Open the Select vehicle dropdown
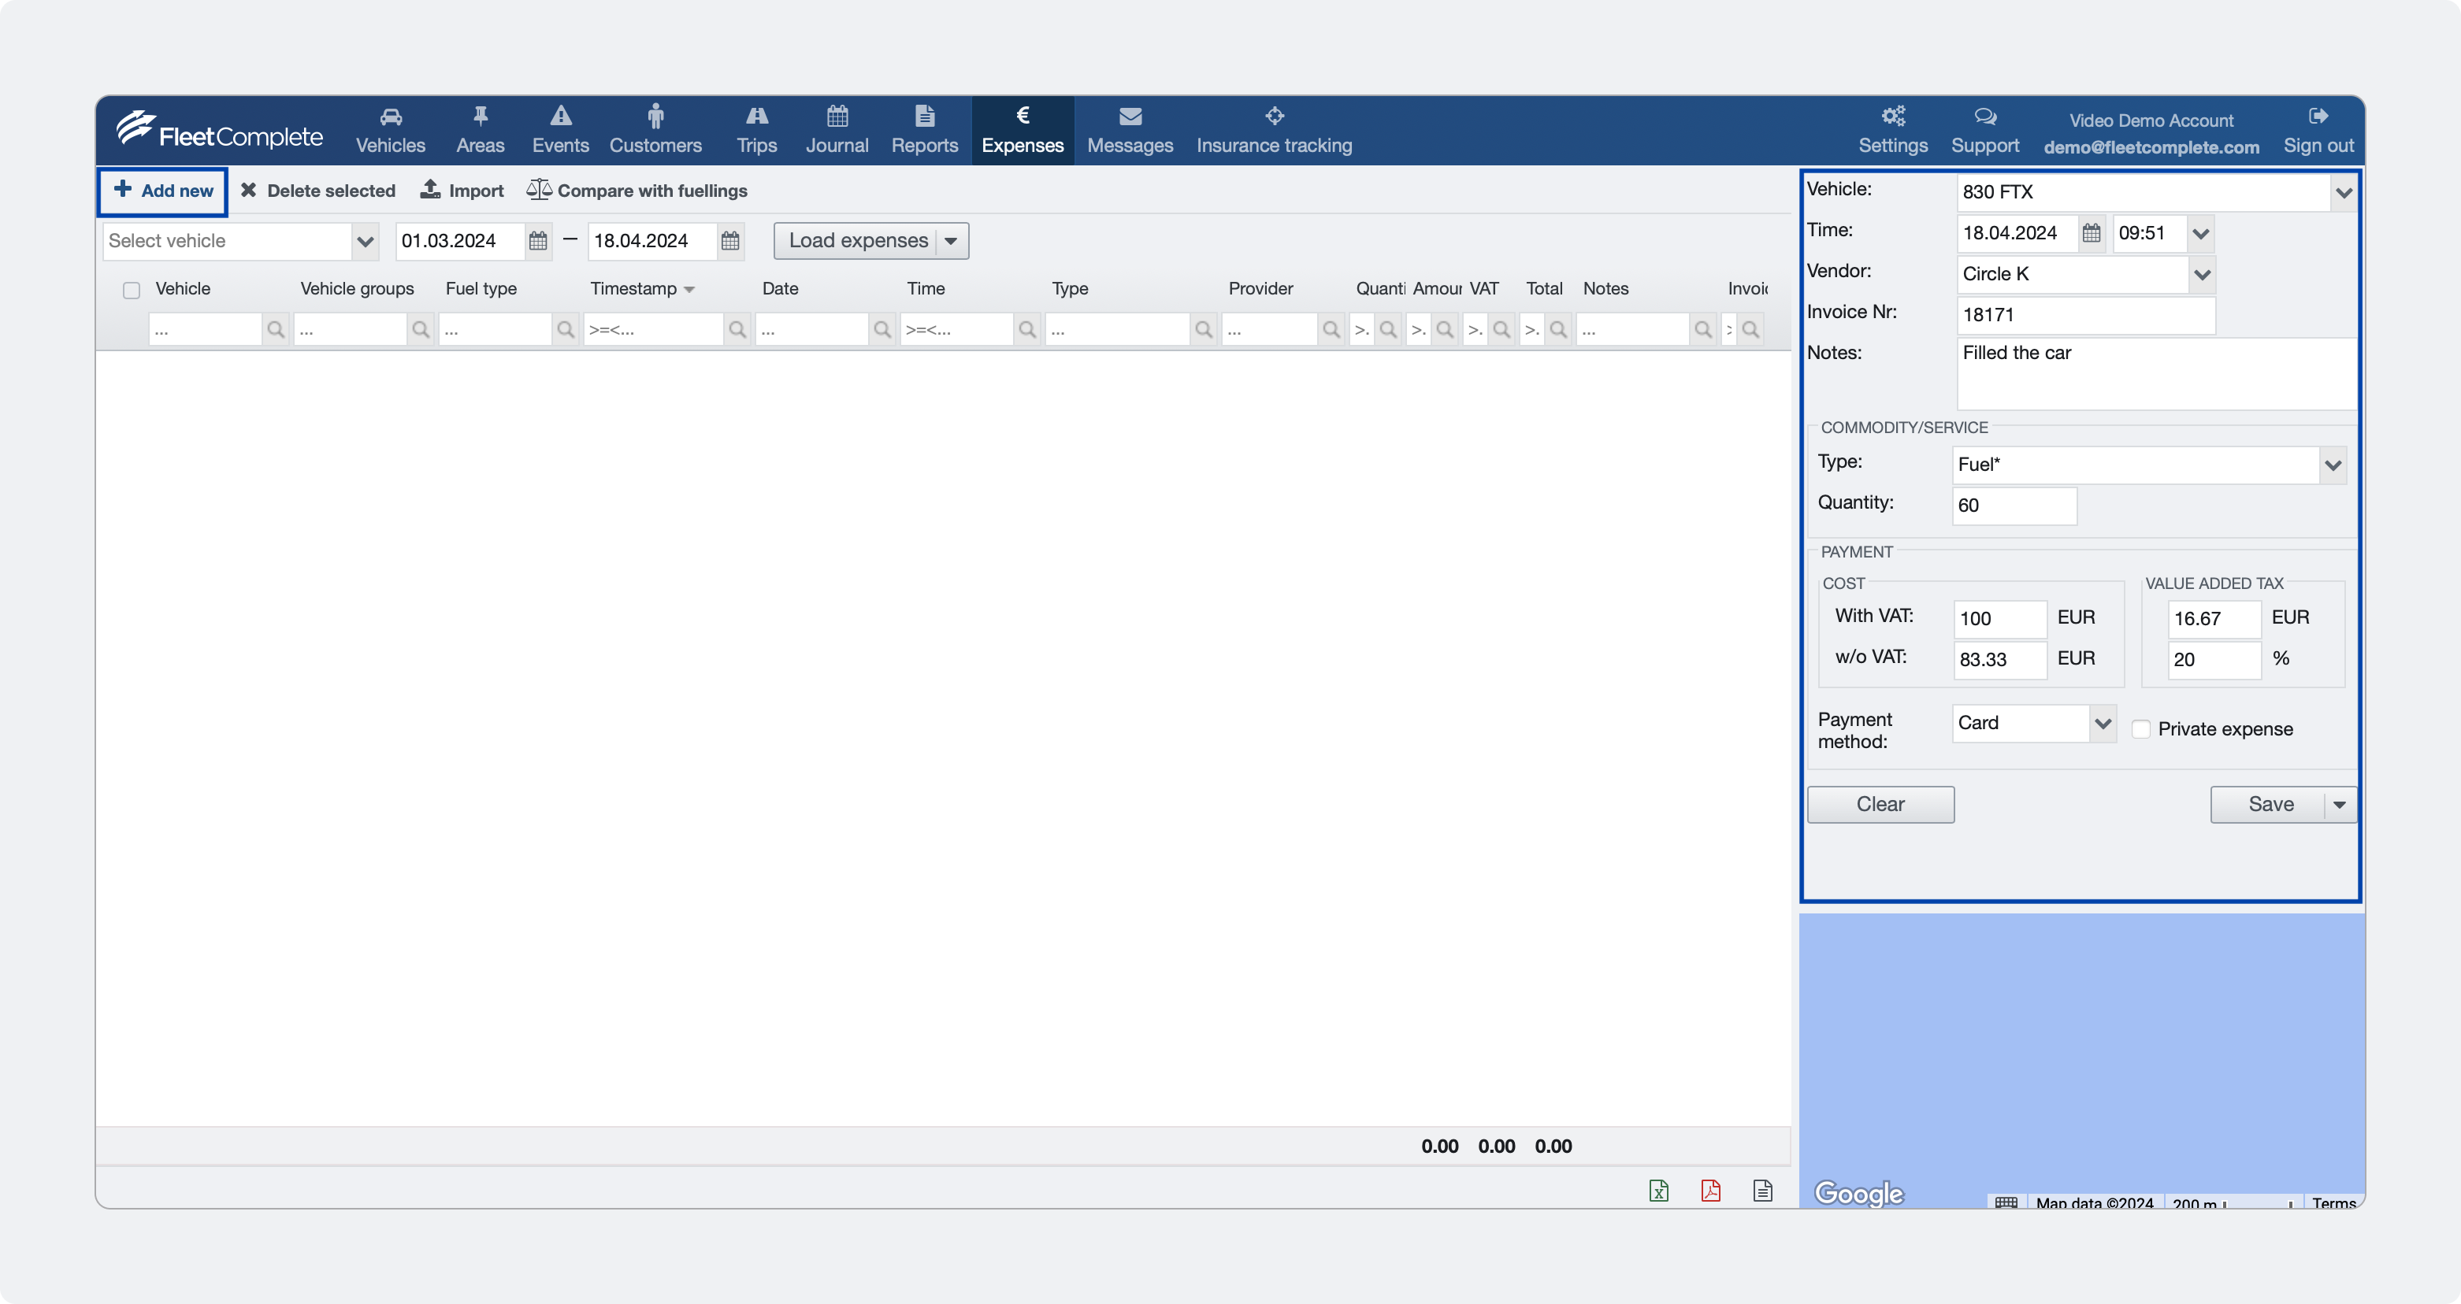This screenshot has width=2461, height=1304. pyautogui.click(x=366, y=240)
